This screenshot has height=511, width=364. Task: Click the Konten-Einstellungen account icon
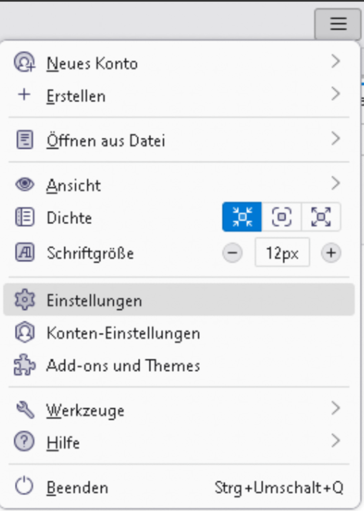coord(24,333)
